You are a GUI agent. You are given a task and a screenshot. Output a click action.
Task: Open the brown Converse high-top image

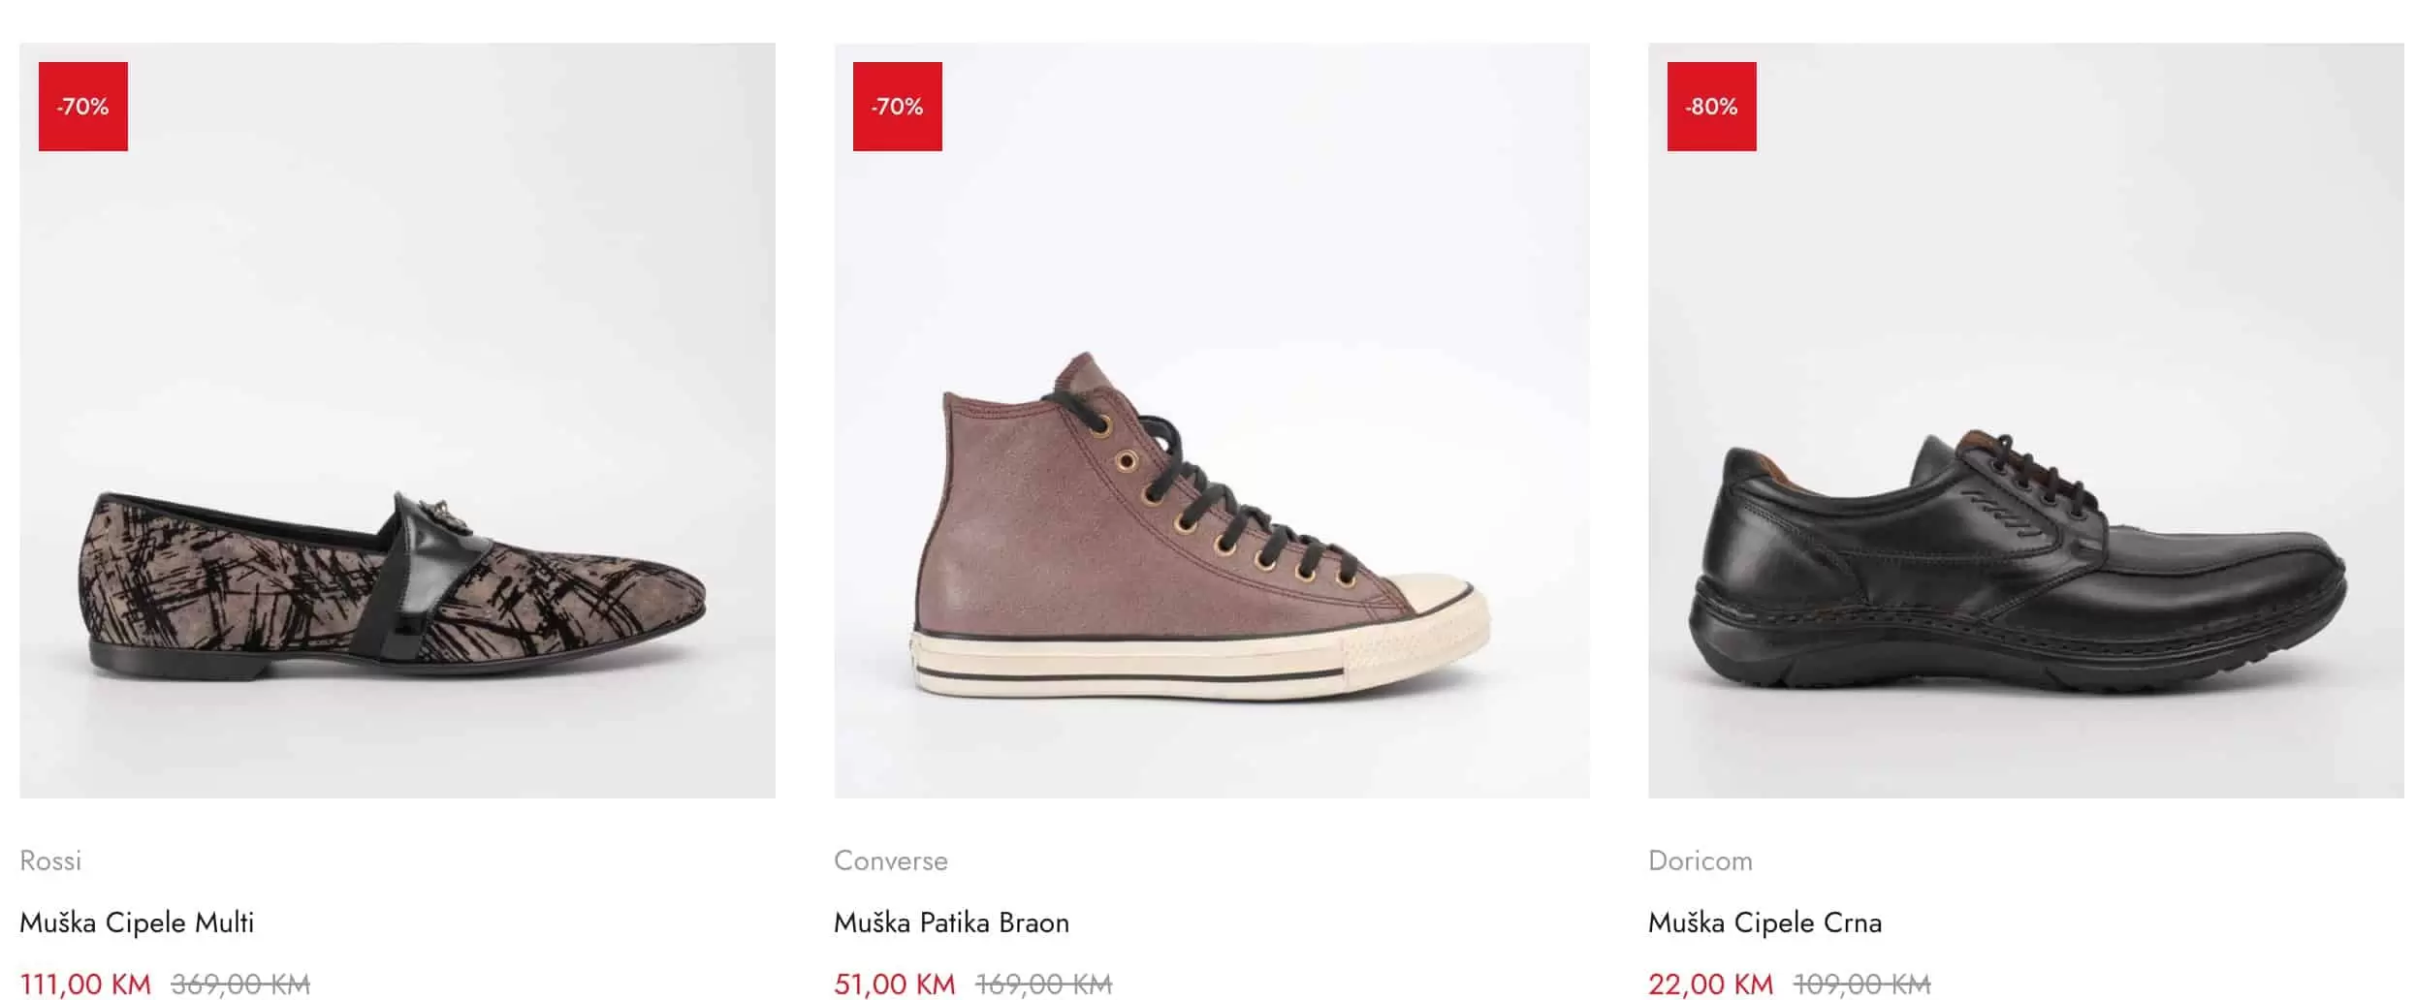1211,420
